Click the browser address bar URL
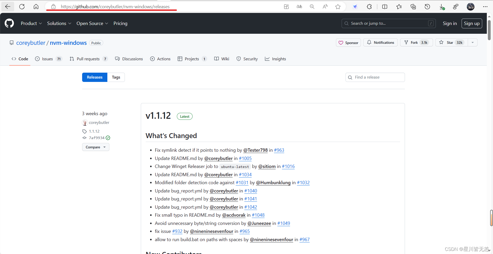The image size is (493, 254). (115, 7)
